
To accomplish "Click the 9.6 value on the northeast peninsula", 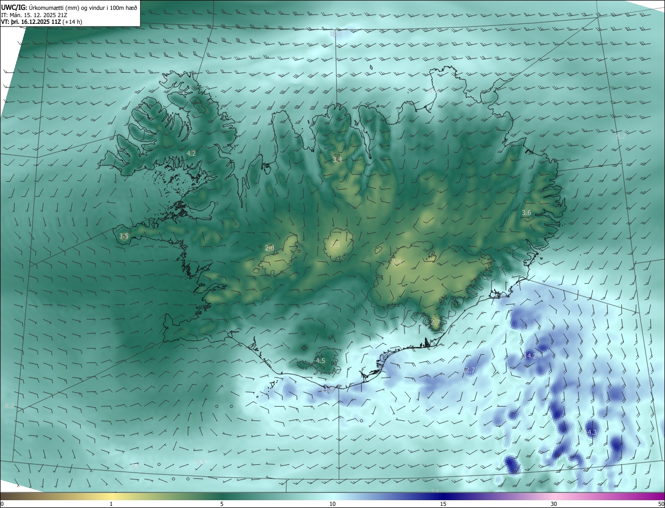I will (x=433, y=90).
